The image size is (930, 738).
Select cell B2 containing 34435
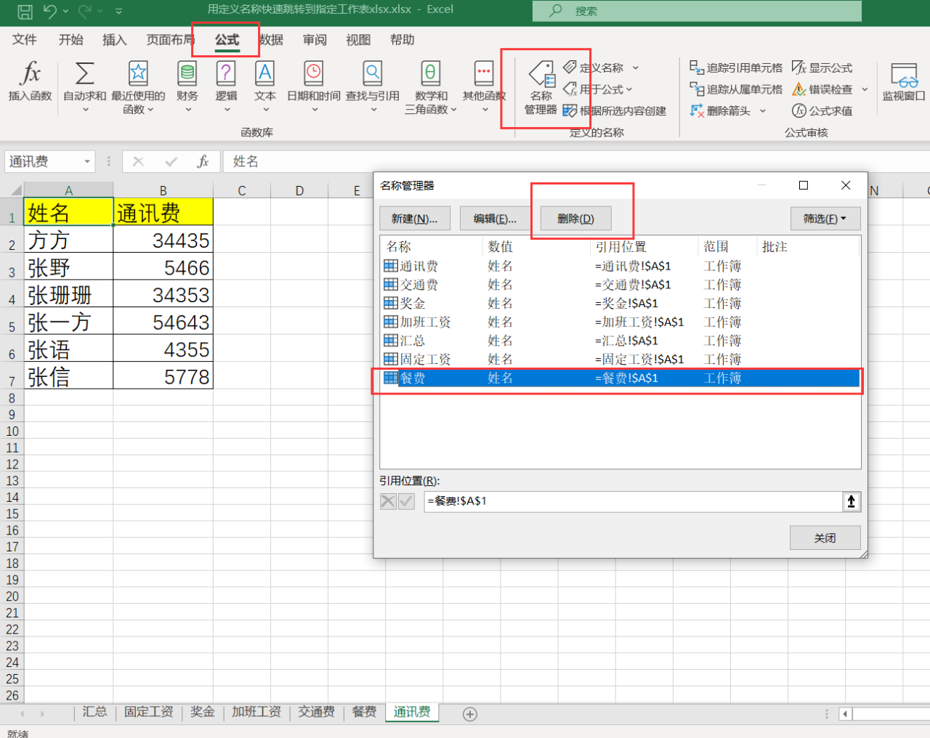163,240
